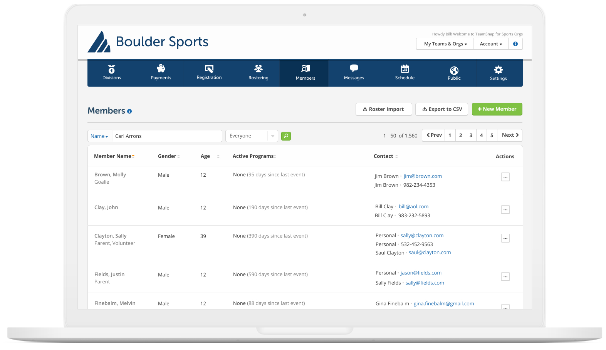The height and width of the screenshot is (350, 606).
Task: Open the Schedule calendar
Action: (x=405, y=73)
